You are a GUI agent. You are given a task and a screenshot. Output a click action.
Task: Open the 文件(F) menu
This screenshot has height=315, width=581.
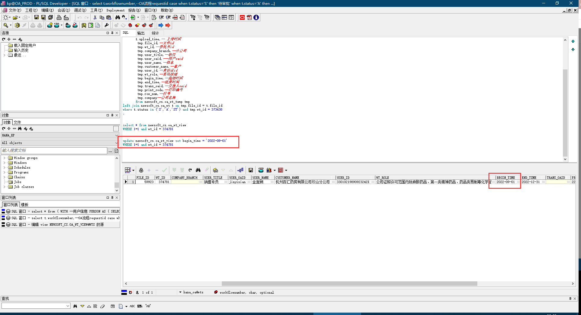pos(15,10)
